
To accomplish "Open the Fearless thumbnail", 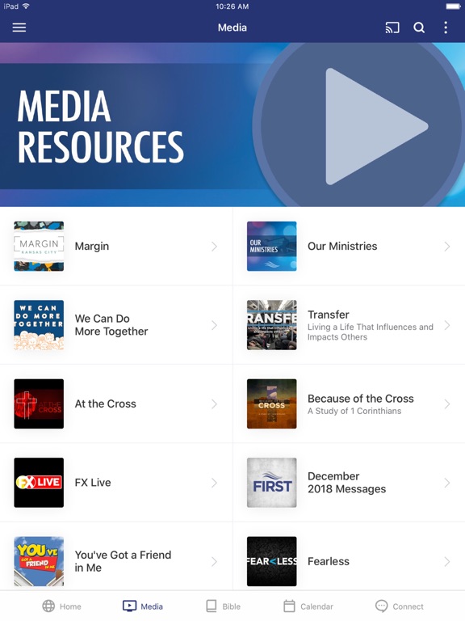I will pyautogui.click(x=271, y=561).
